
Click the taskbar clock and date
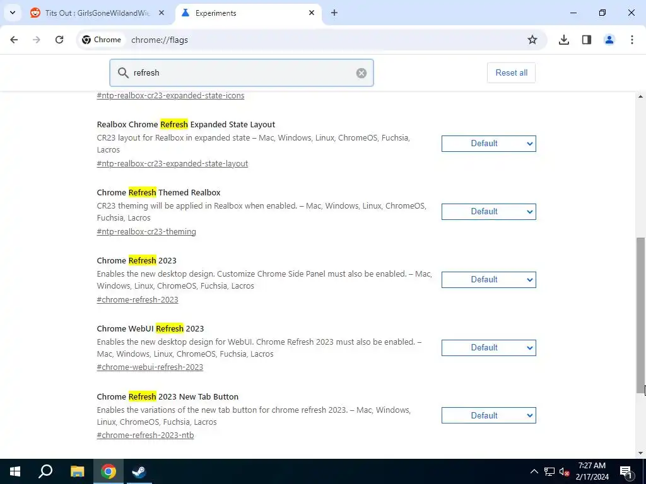(592, 471)
